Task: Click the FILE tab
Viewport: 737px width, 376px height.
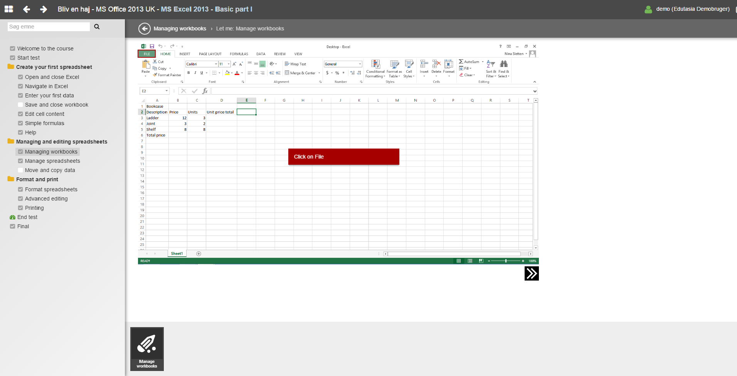Action: pyautogui.click(x=147, y=54)
